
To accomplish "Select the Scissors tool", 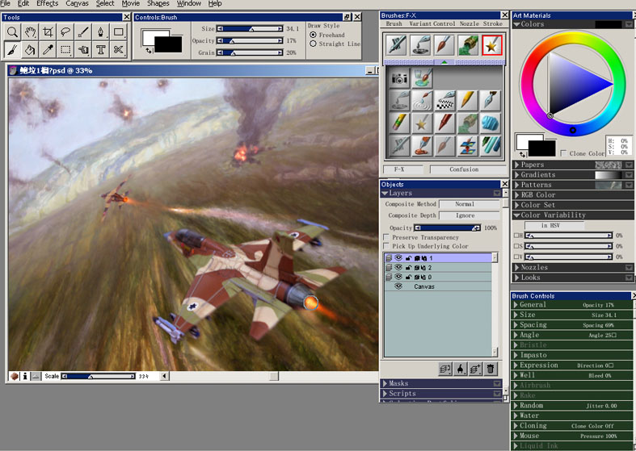I will 119,50.
